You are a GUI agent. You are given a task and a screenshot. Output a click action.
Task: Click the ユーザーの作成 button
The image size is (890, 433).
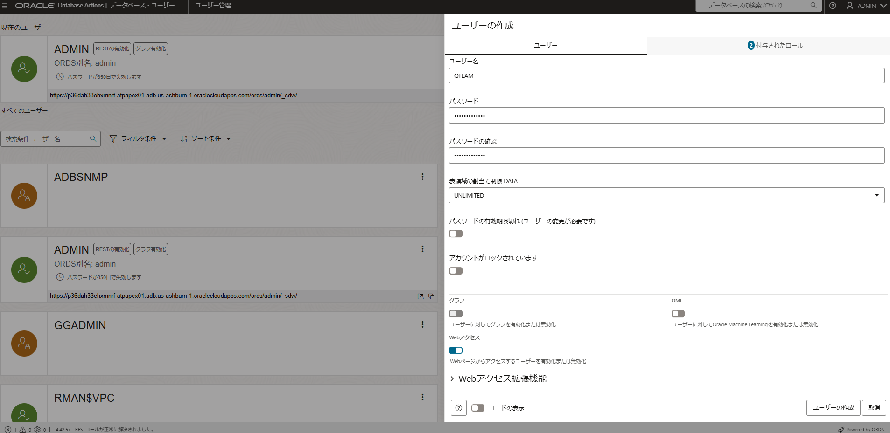point(833,408)
